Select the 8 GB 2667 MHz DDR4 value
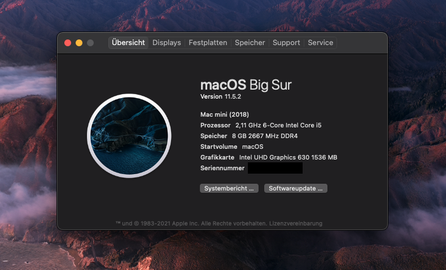Screen dimensions: 446x270 pyautogui.click(x=265, y=136)
